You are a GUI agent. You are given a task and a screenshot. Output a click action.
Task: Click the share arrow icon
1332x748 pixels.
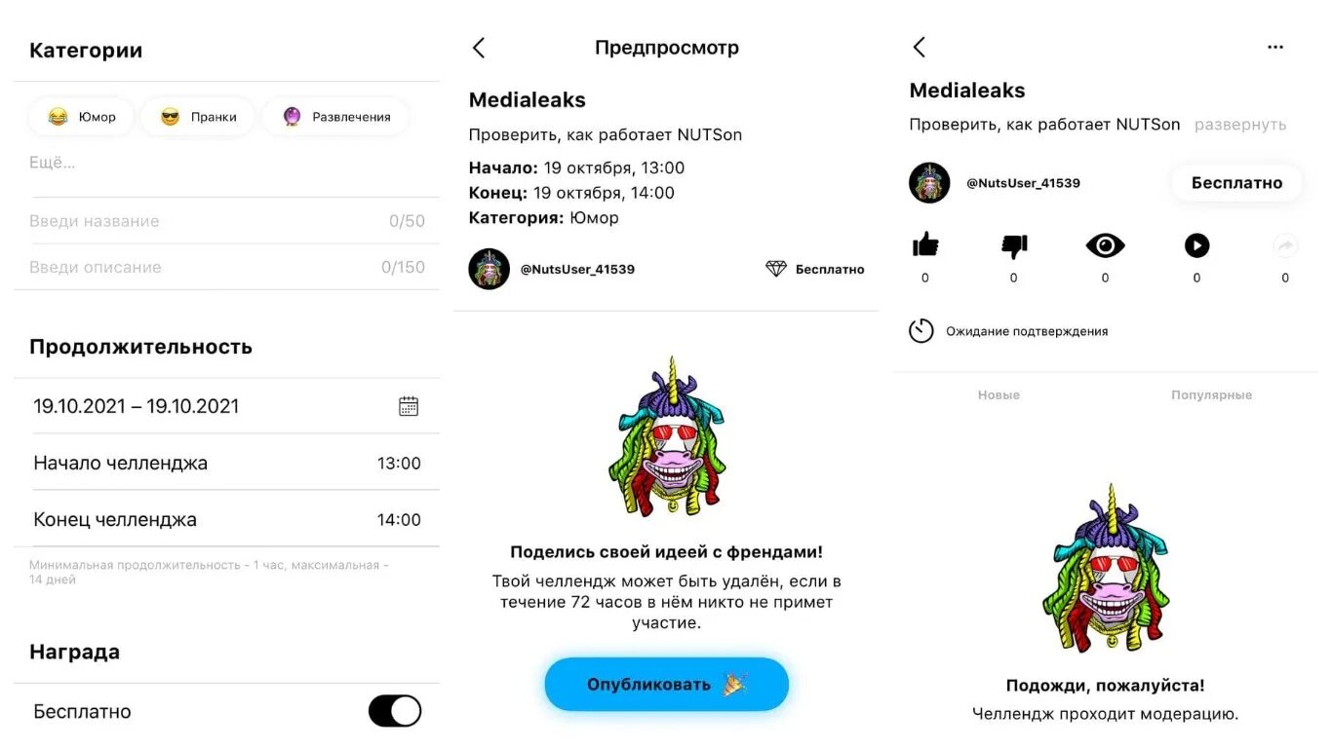tap(1285, 246)
